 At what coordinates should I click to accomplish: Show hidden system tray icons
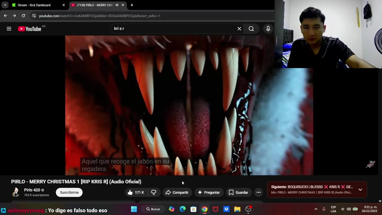point(316,209)
